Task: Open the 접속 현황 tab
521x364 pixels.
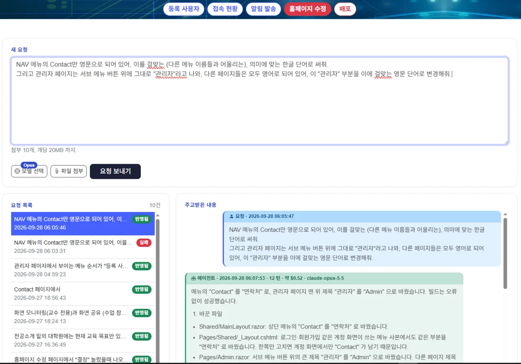Action: [x=225, y=9]
